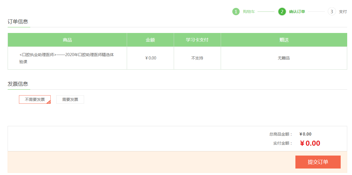The width and height of the screenshot is (352, 175).
Task: Click the 不支持 cell in the table
Action: 197,58
